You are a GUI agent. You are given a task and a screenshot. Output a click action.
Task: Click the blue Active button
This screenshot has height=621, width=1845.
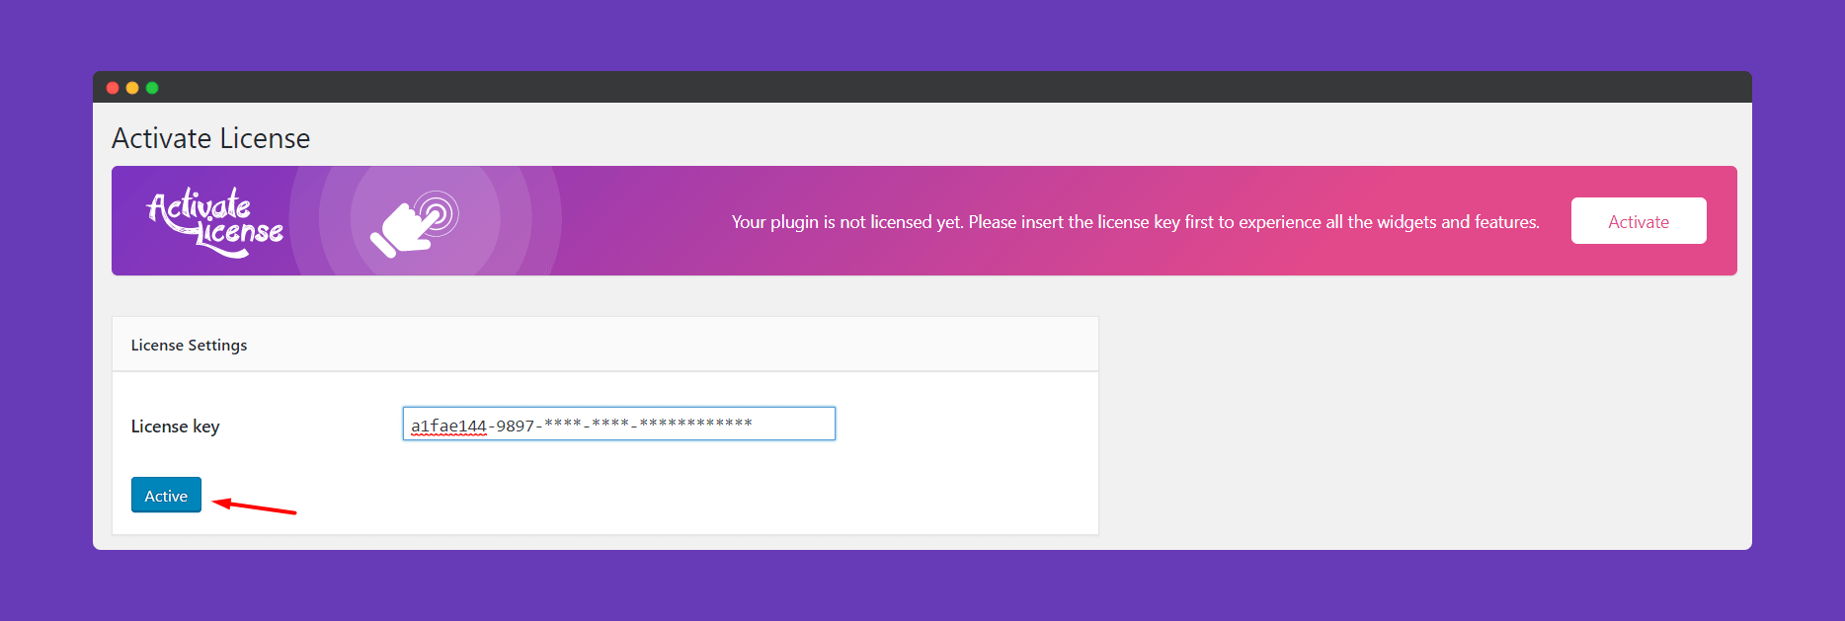tap(166, 495)
